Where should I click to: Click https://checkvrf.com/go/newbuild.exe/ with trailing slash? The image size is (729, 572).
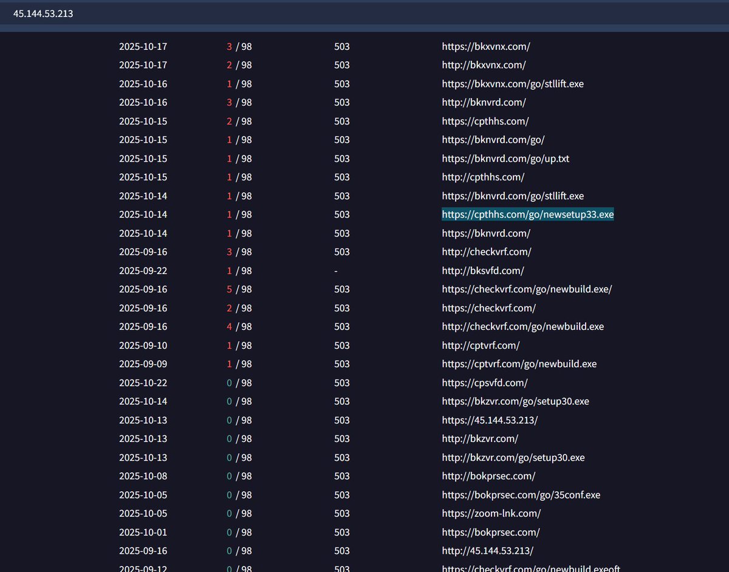coord(527,289)
